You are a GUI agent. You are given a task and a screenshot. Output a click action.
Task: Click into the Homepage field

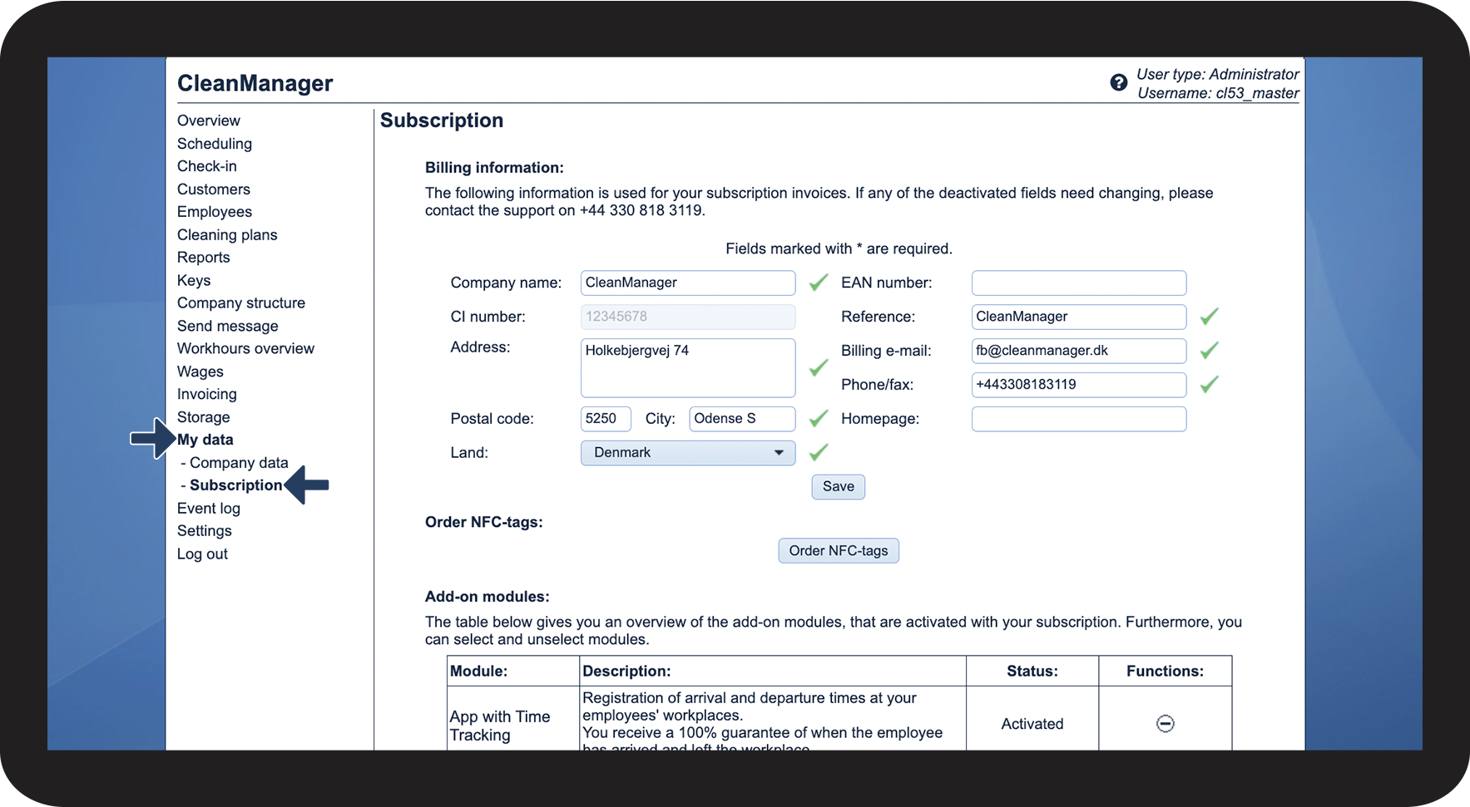[x=1078, y=419]
